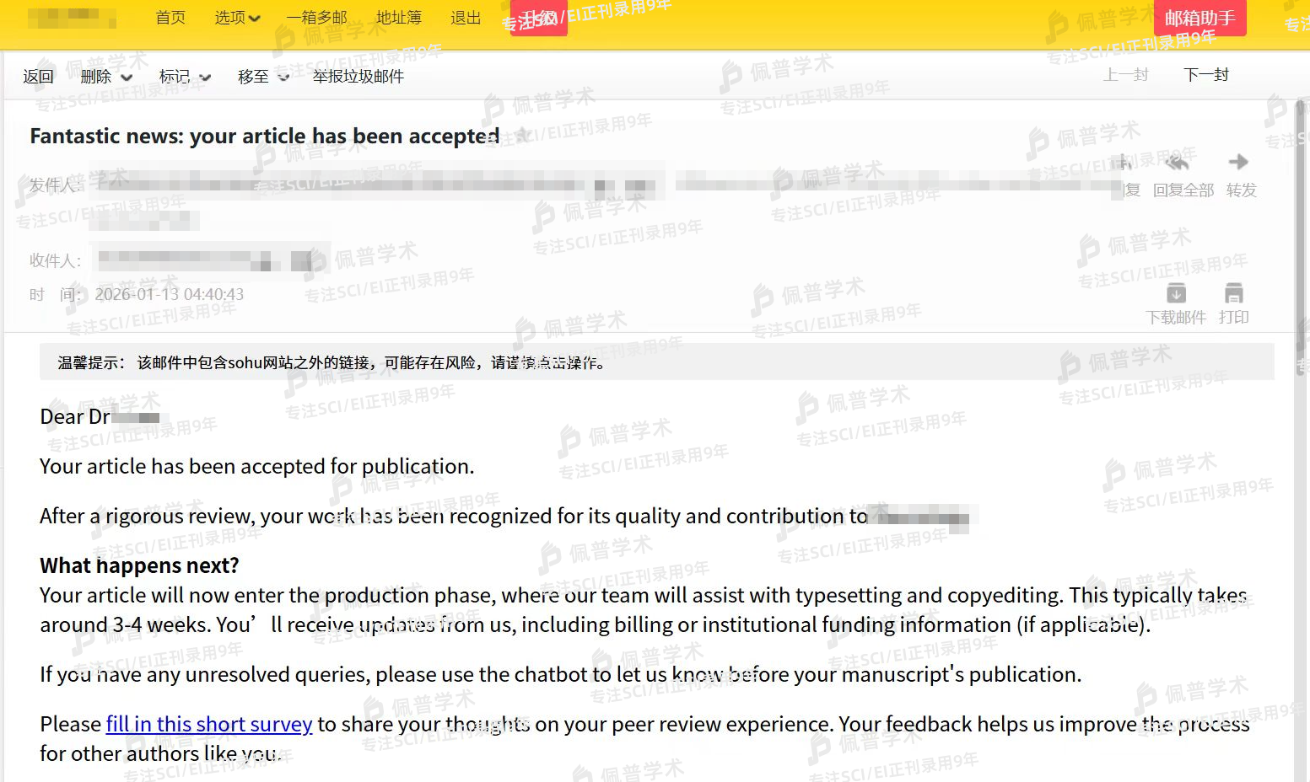Open the 地址簿 address book

[398, 18]
